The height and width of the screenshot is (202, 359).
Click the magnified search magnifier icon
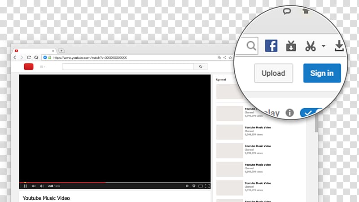(251, 46)
